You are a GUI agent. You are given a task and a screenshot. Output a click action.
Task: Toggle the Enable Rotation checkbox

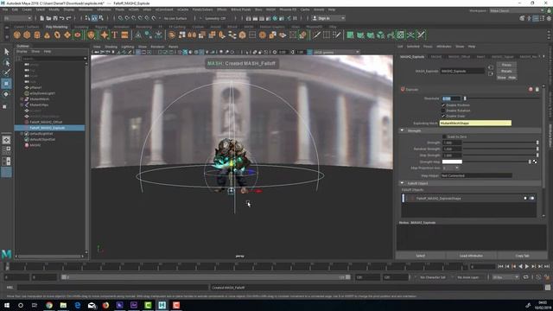point(443,111)
